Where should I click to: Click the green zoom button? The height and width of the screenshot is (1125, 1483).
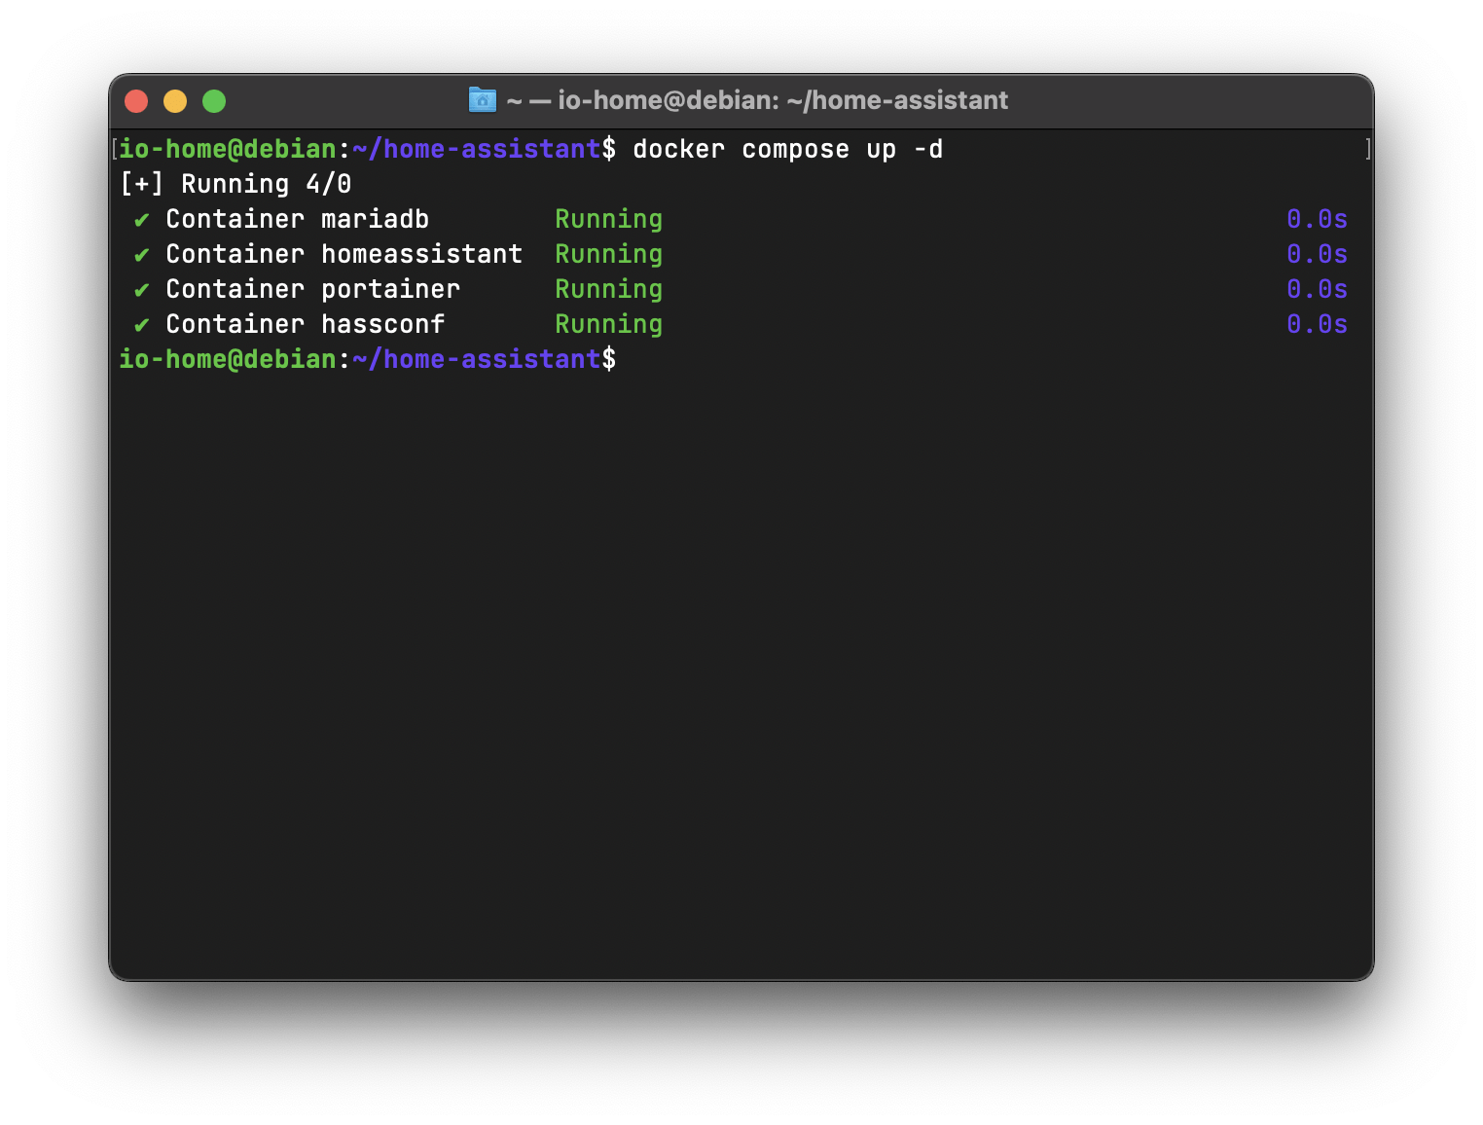tap(213, 100)
